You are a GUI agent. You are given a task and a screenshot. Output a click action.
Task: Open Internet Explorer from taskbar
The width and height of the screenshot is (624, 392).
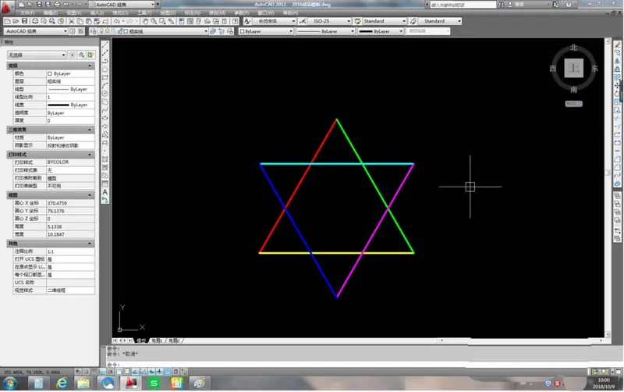coord(62,383)
